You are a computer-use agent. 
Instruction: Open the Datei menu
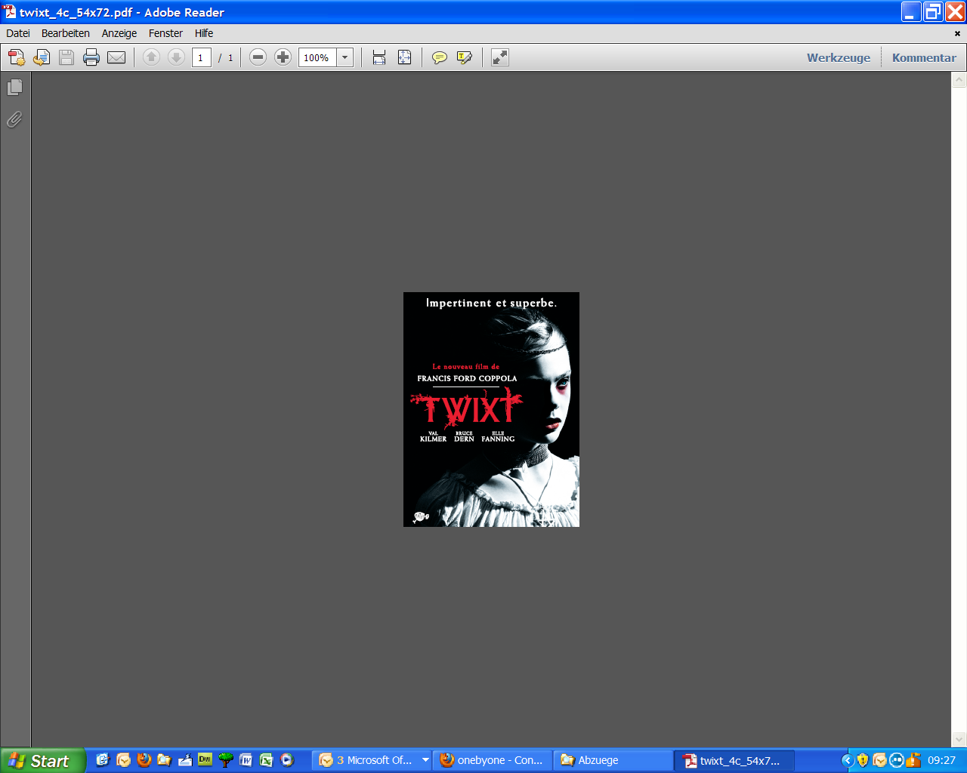click(x=18, y=33)
